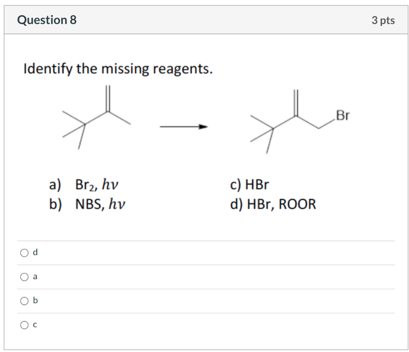Select radio button for answer d
This screenshot has width=409, height=352.
(24, 252)
